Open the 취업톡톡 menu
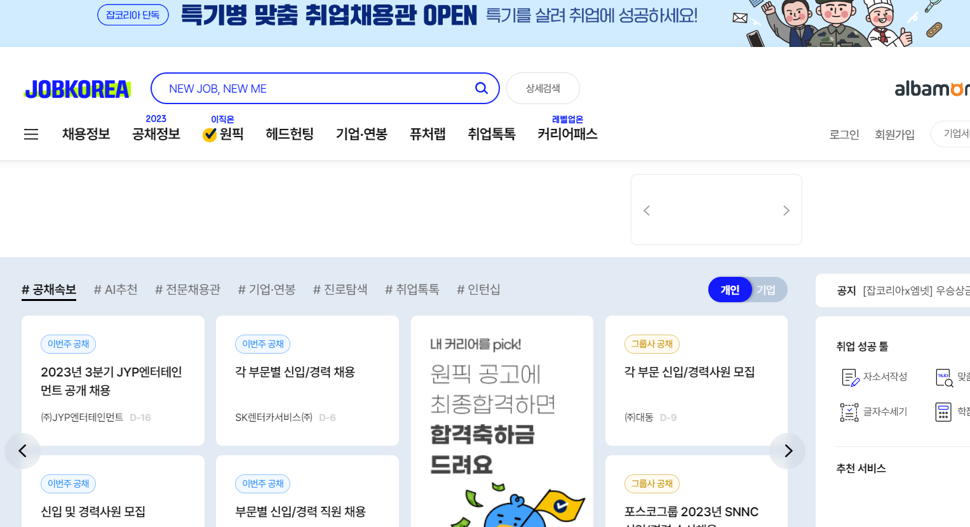Viewport: 970px width, 527px height. coord(492,134)
